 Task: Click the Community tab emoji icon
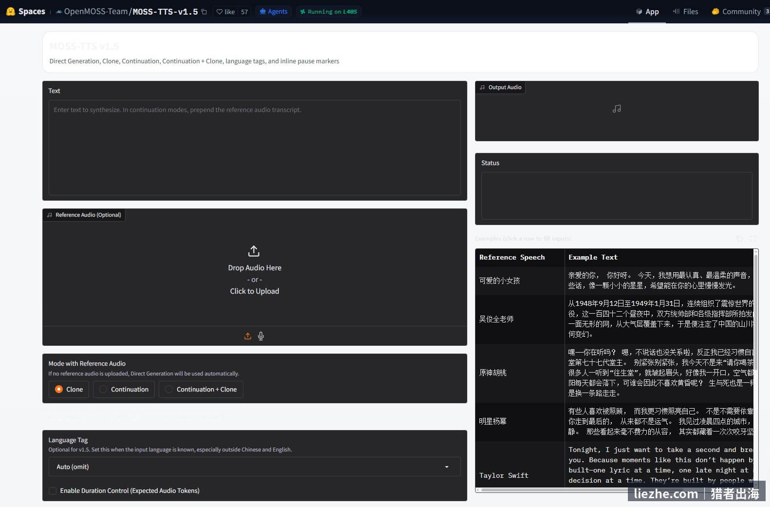click(x=715, y=12)
